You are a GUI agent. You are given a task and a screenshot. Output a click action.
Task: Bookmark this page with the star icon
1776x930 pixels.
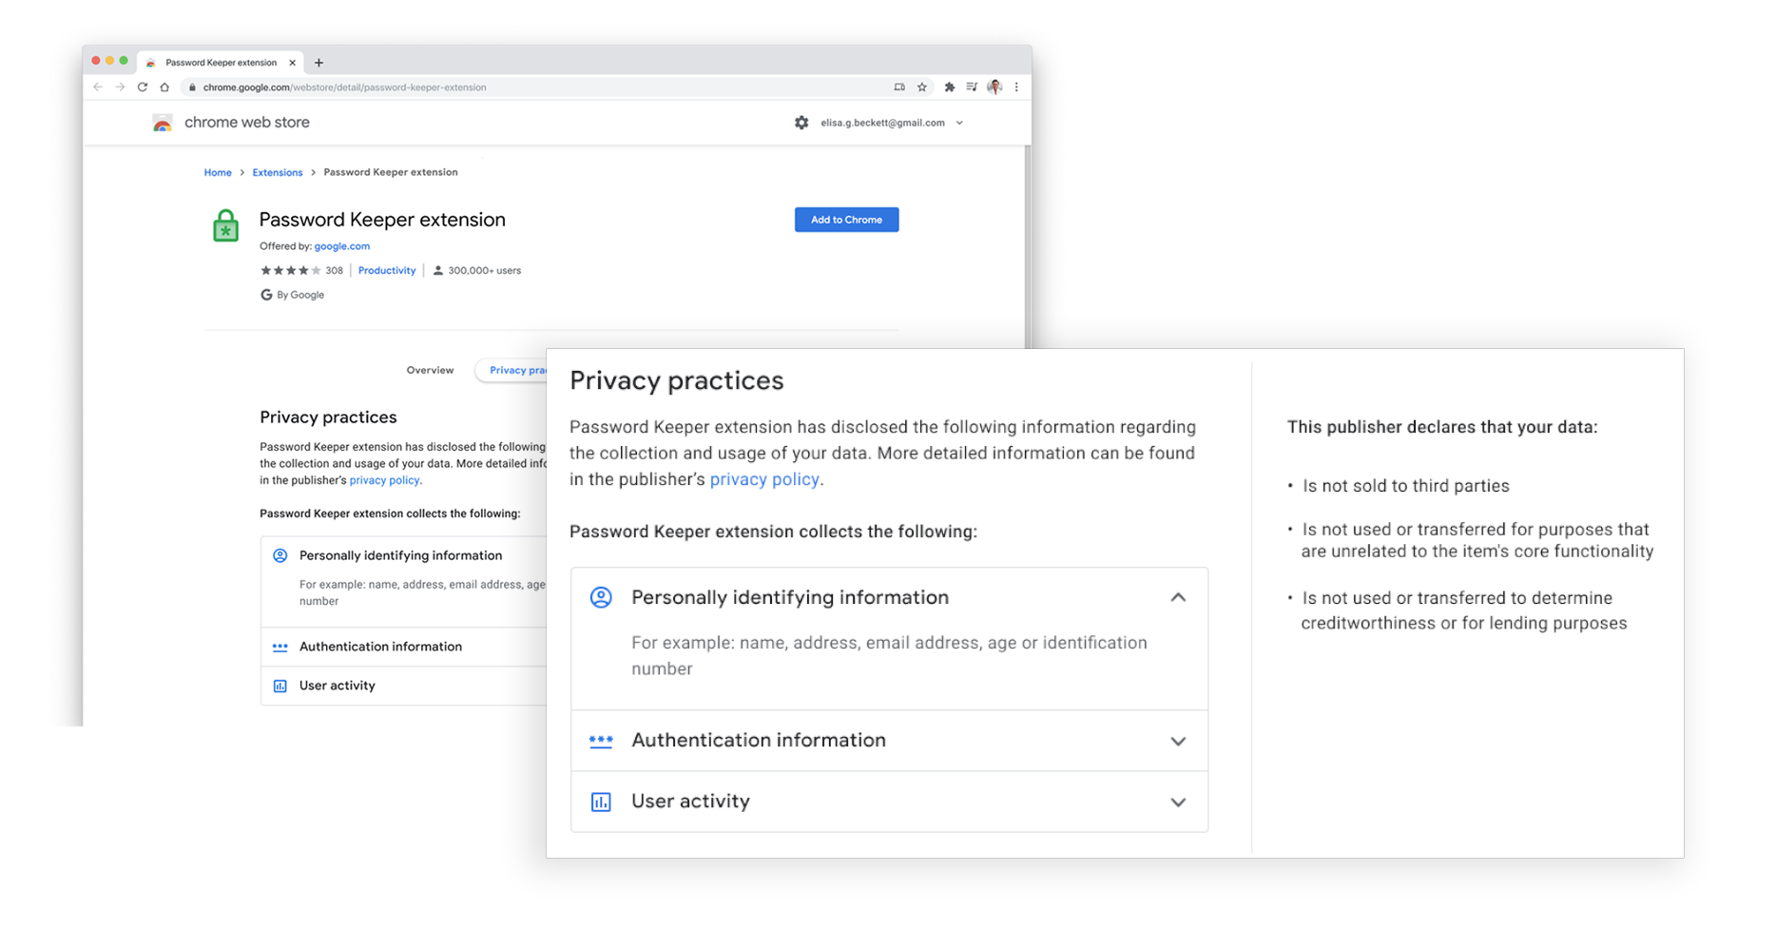coord(922,87)
